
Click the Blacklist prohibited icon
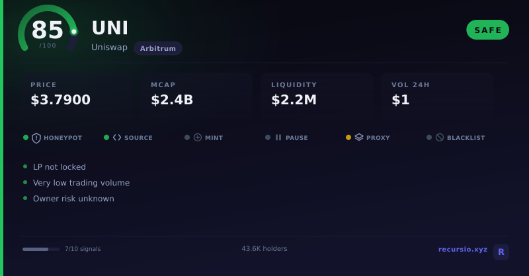440,137
